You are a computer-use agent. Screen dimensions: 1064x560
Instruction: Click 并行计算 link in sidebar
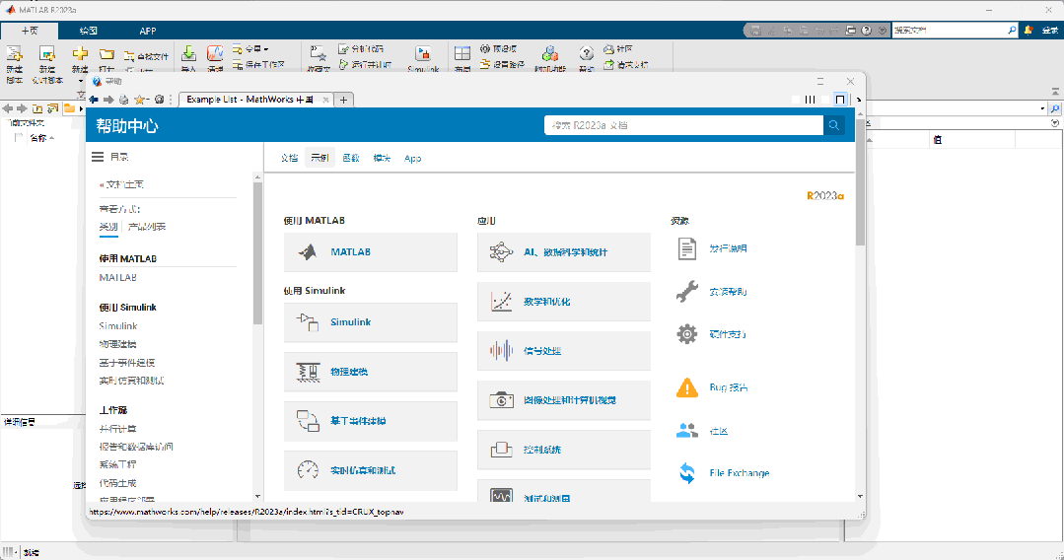[x=118, y=429]
